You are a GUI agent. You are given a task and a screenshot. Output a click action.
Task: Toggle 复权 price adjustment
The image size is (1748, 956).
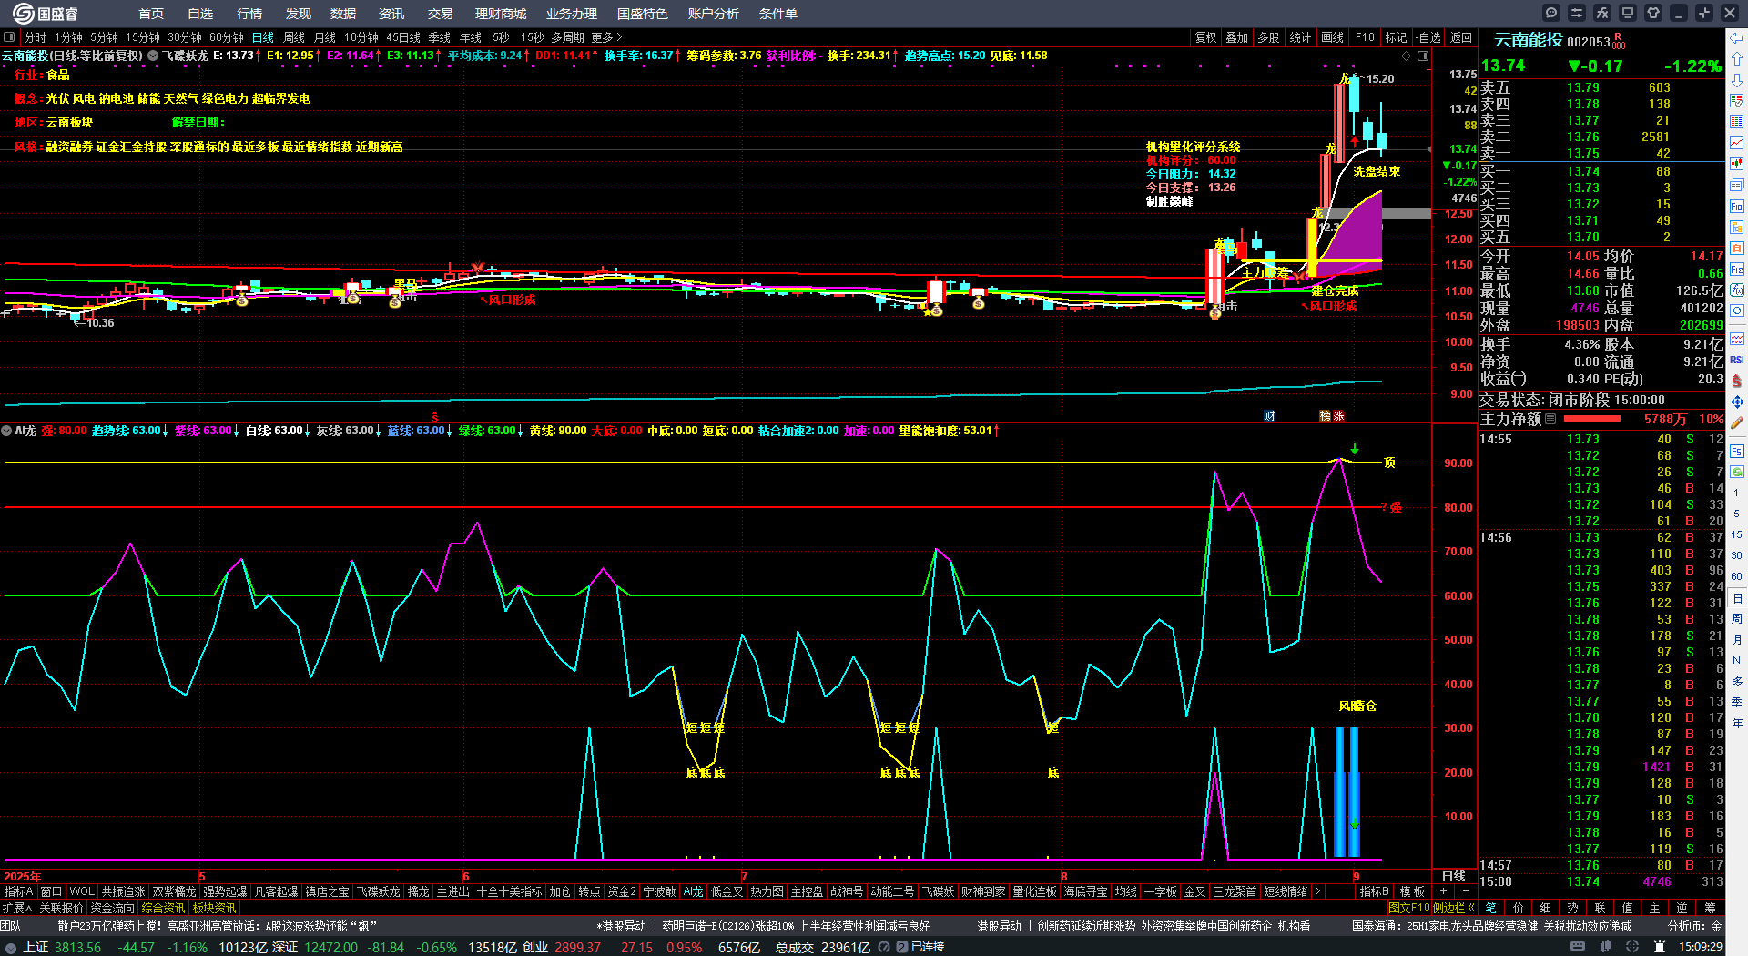(1206, 37)
